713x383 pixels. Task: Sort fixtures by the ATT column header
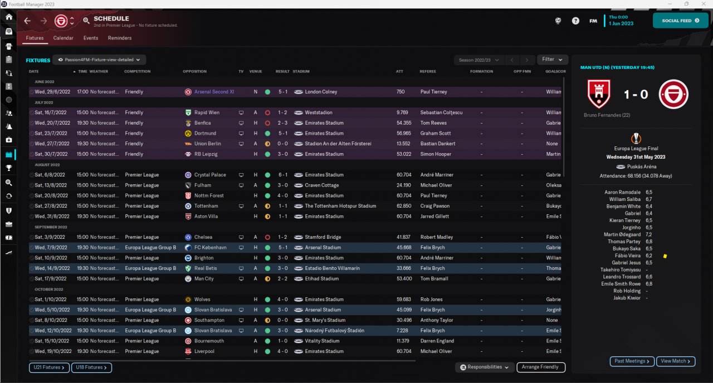399,71
